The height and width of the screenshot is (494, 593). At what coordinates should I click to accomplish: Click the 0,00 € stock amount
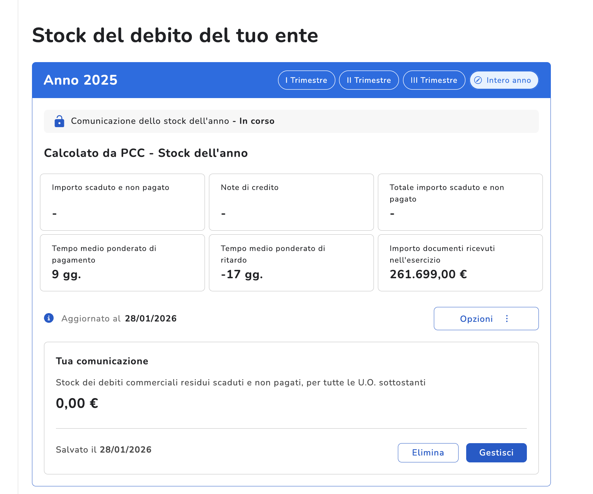(77, 403)
